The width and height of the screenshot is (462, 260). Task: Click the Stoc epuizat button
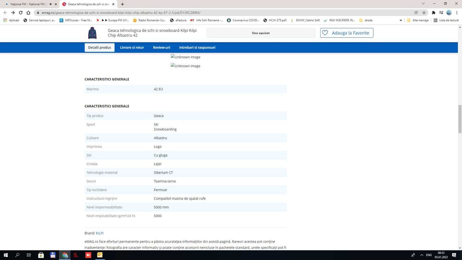point(261,33)
